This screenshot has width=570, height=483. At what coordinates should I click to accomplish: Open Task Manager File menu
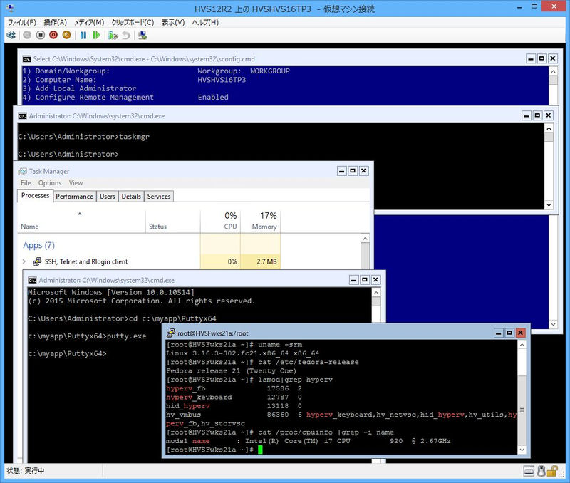coord(26,183)
